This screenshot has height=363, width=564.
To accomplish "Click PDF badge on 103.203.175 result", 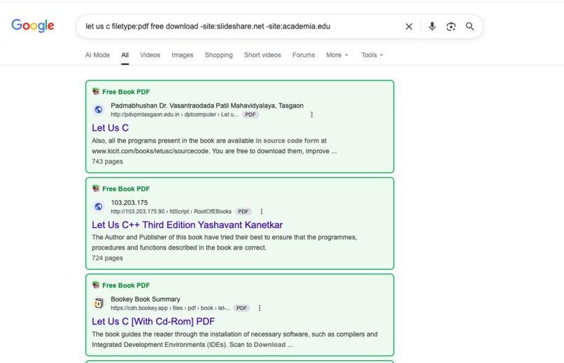I will coord(244,212).
